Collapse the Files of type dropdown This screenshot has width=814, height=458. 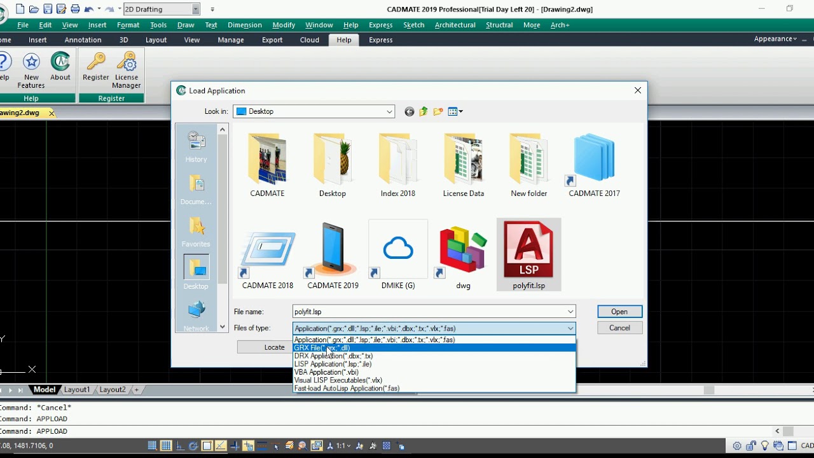point(570,328)
